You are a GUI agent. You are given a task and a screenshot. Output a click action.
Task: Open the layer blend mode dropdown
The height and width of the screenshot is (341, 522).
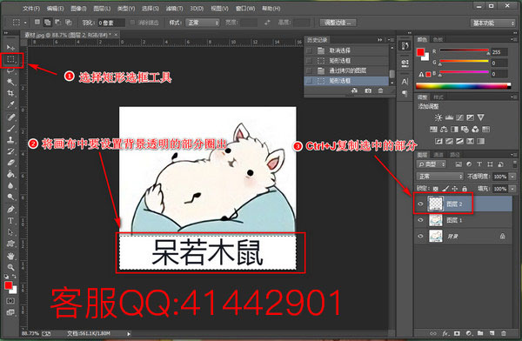[x=439, y=177]
